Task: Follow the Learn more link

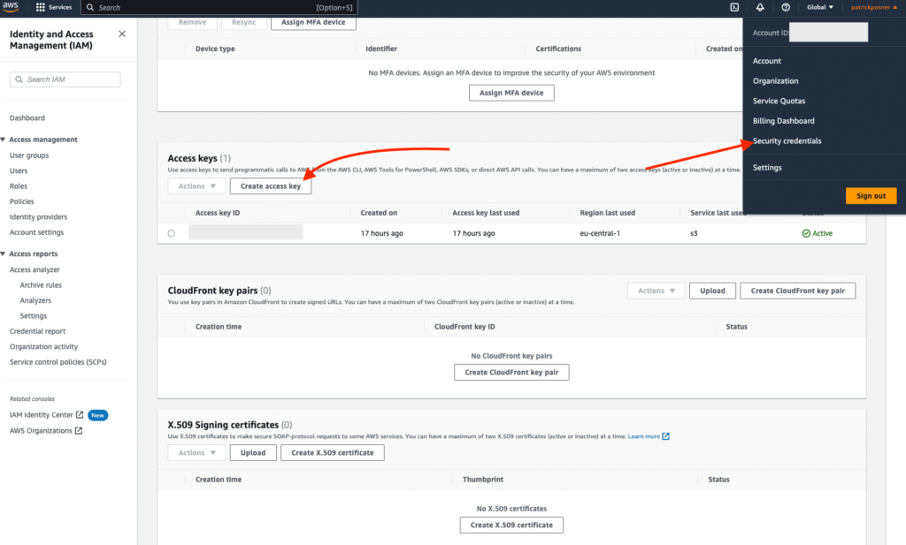Action: (644, 436)
